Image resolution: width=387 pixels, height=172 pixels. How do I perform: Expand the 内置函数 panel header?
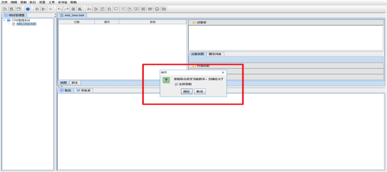pos(286,66)
